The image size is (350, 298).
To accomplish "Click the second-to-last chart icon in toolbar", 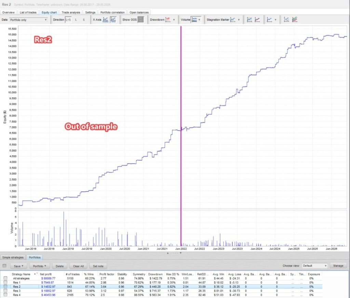I will [286, 20].
